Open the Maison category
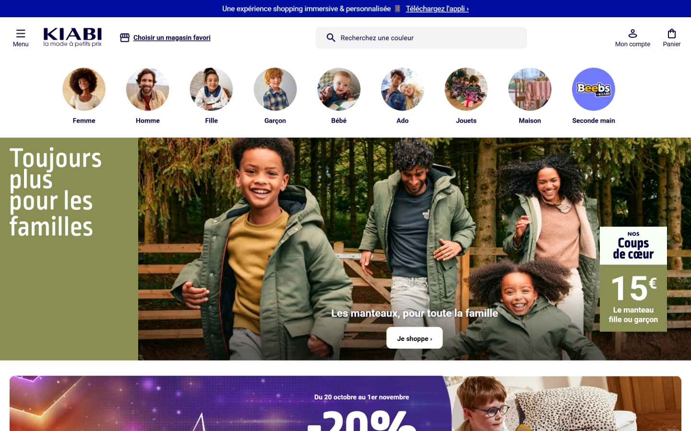The image size is (691, 431). (x=530, y=89)
